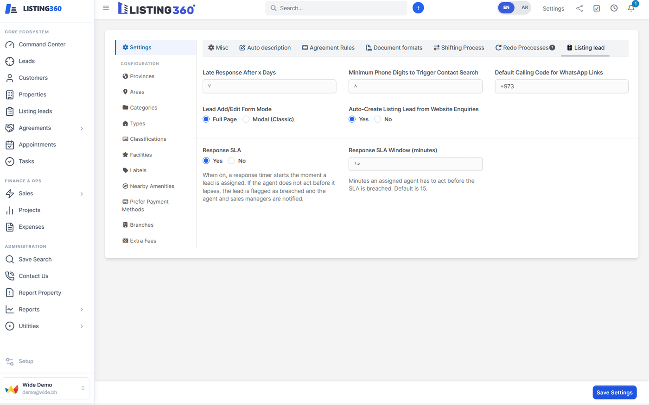Open Provinces configuration item
649x405 pixels.
[x=138, y=76]
